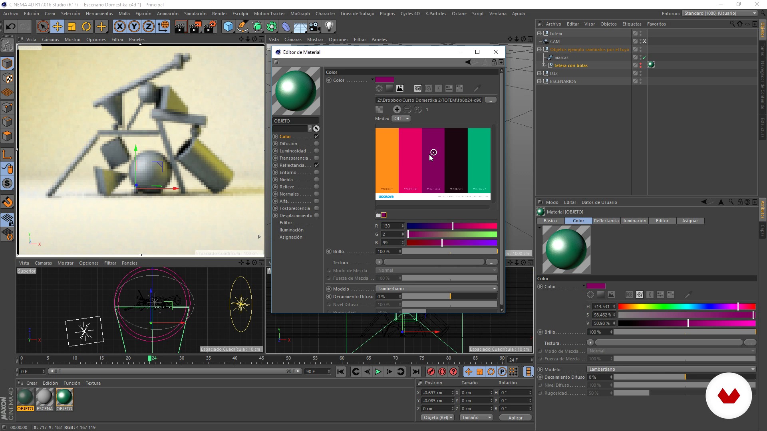
Task: Expand tetera con bolas object
Action: pyautogui.click(x=544, y=65)
